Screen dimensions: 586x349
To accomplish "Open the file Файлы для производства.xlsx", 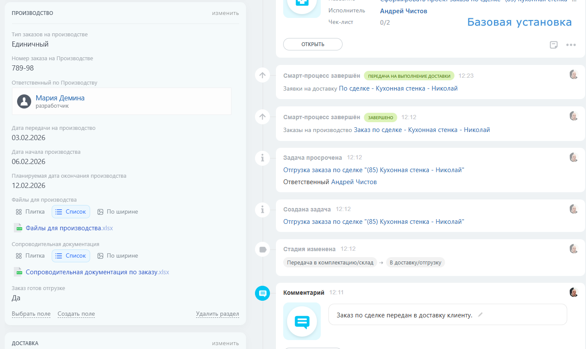I will [69, 228].
